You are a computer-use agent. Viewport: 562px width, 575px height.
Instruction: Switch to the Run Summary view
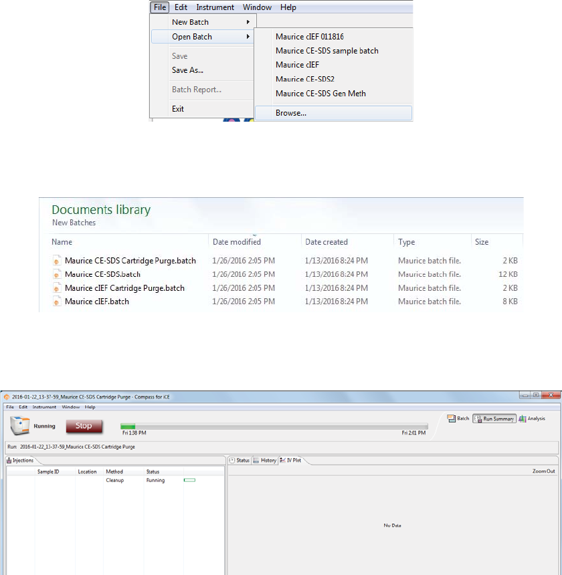click(x=494, y=419)
